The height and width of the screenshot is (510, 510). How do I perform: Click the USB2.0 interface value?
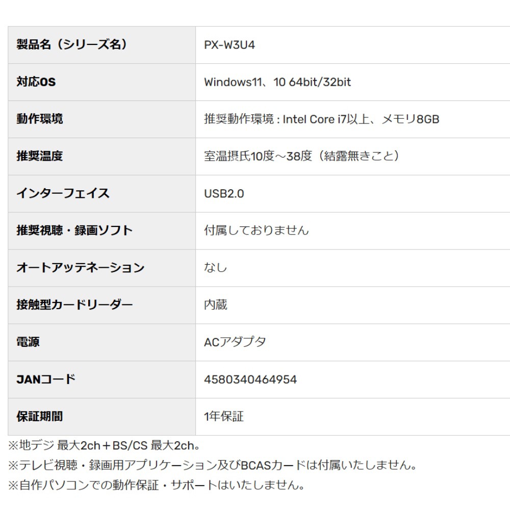tap(224, 194)
